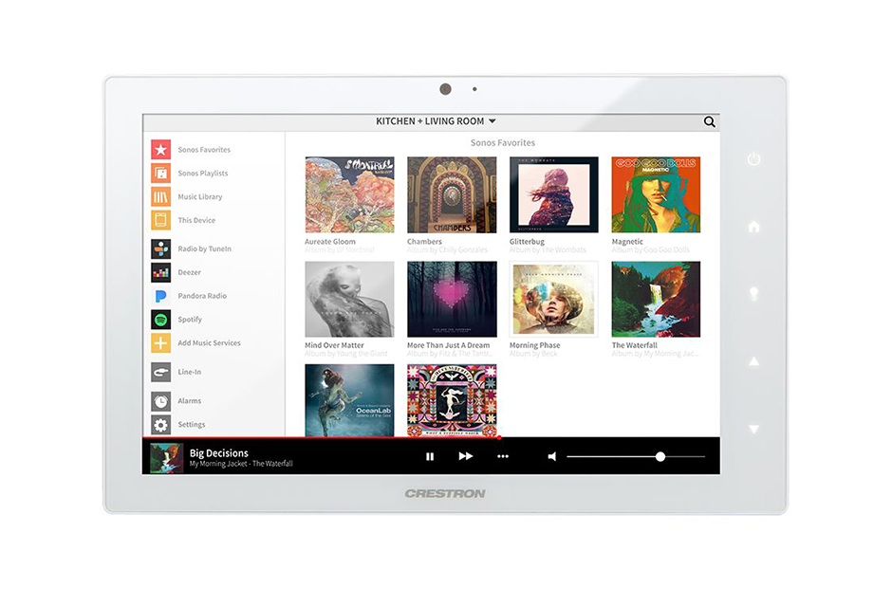
Task: Click the 'This Device' sidebar label
Action: (x=196, y=220)
